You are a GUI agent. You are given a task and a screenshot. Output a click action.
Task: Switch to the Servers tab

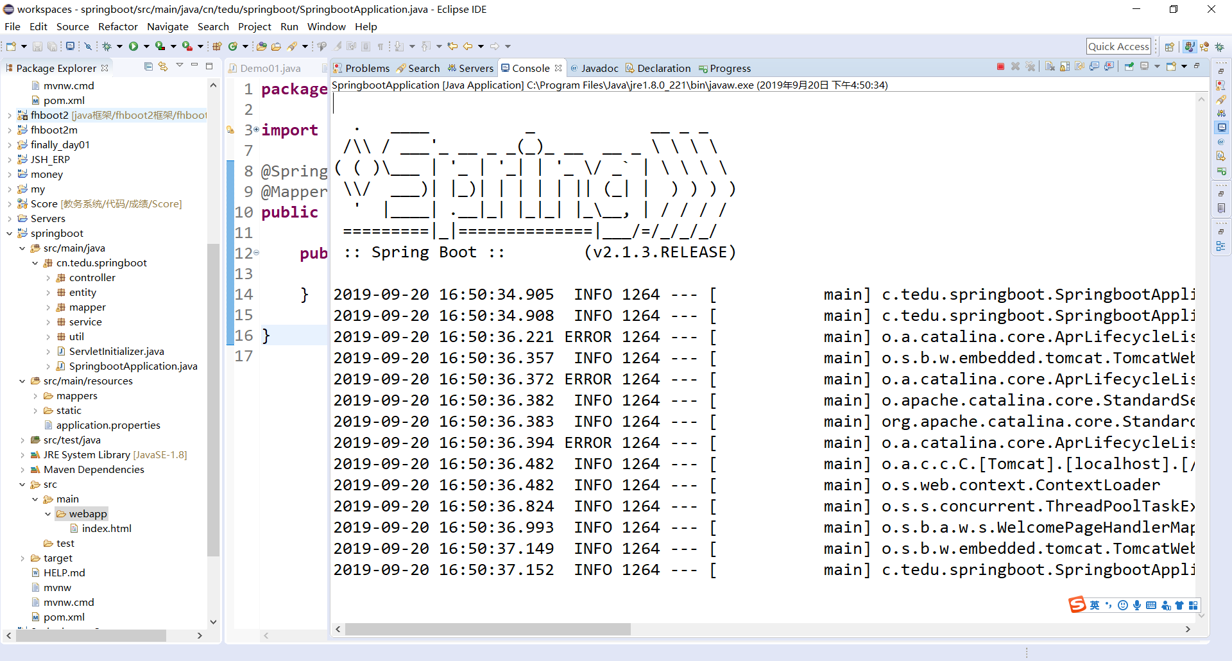[470, 68]
